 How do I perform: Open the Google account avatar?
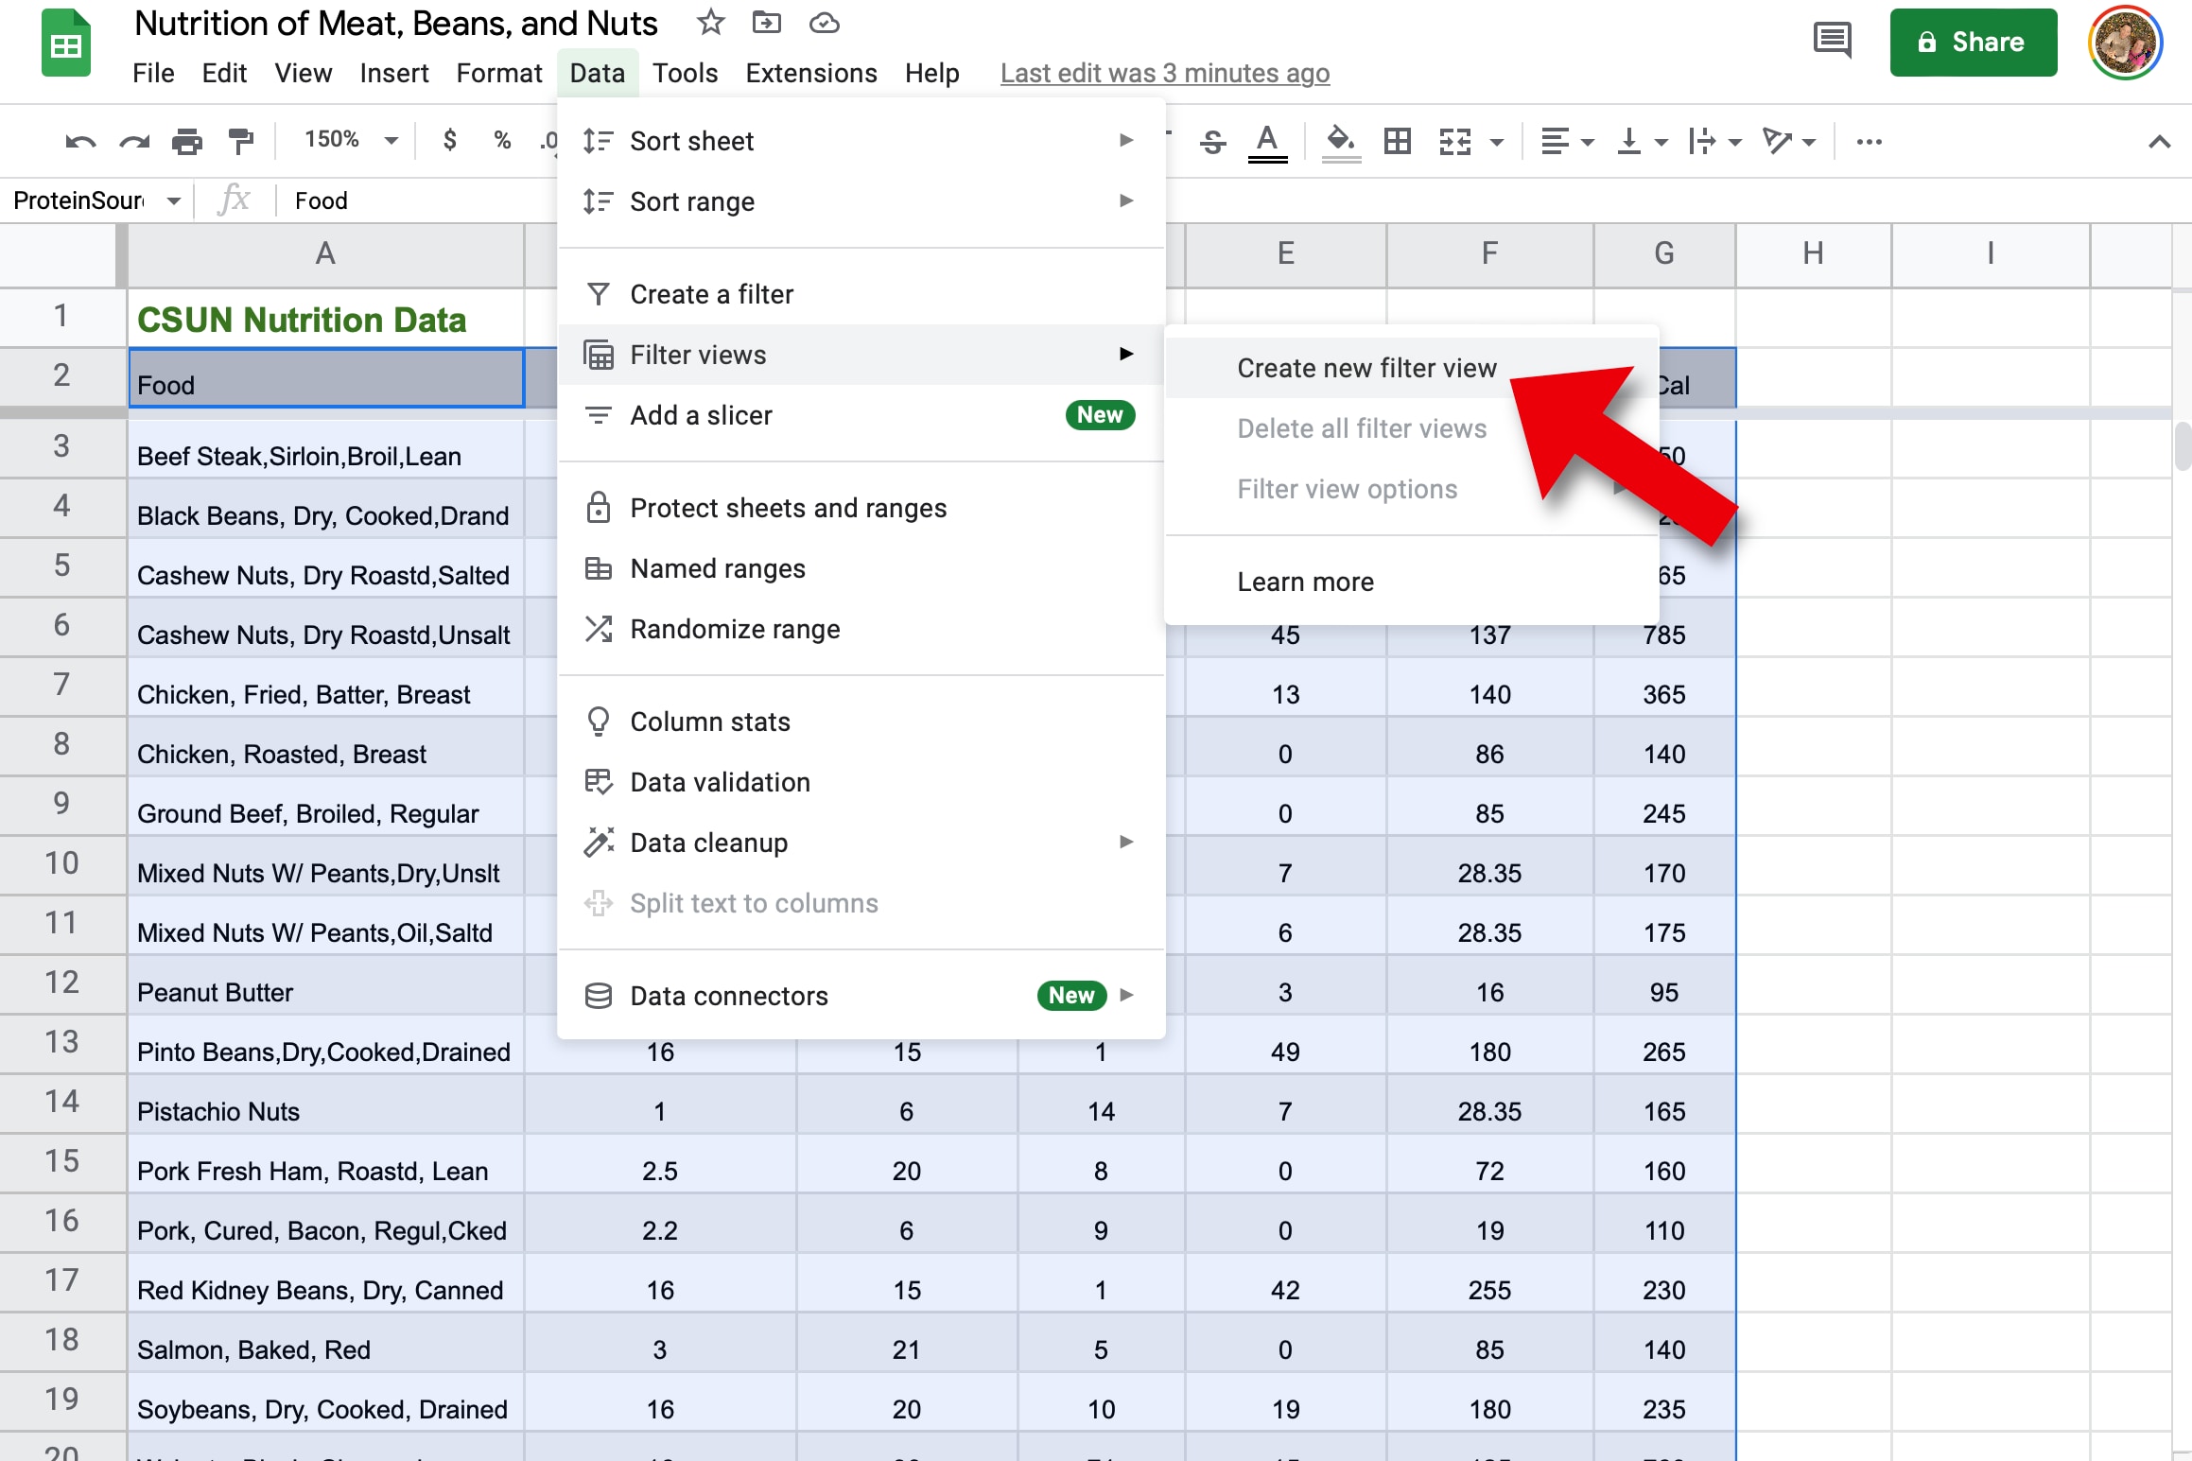[2125, 43]
